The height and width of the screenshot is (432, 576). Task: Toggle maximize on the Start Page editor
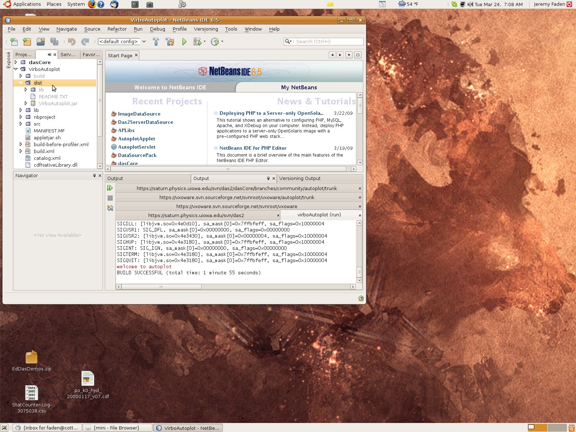[x=357, y=55]
